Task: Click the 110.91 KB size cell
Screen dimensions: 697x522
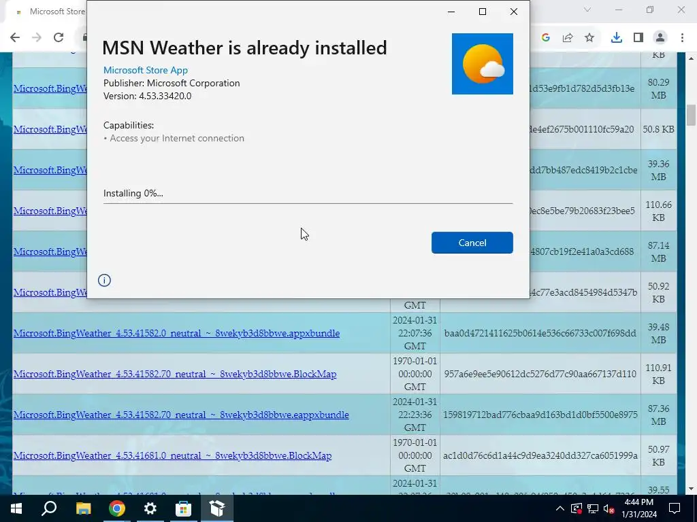Action: point(658,375)
